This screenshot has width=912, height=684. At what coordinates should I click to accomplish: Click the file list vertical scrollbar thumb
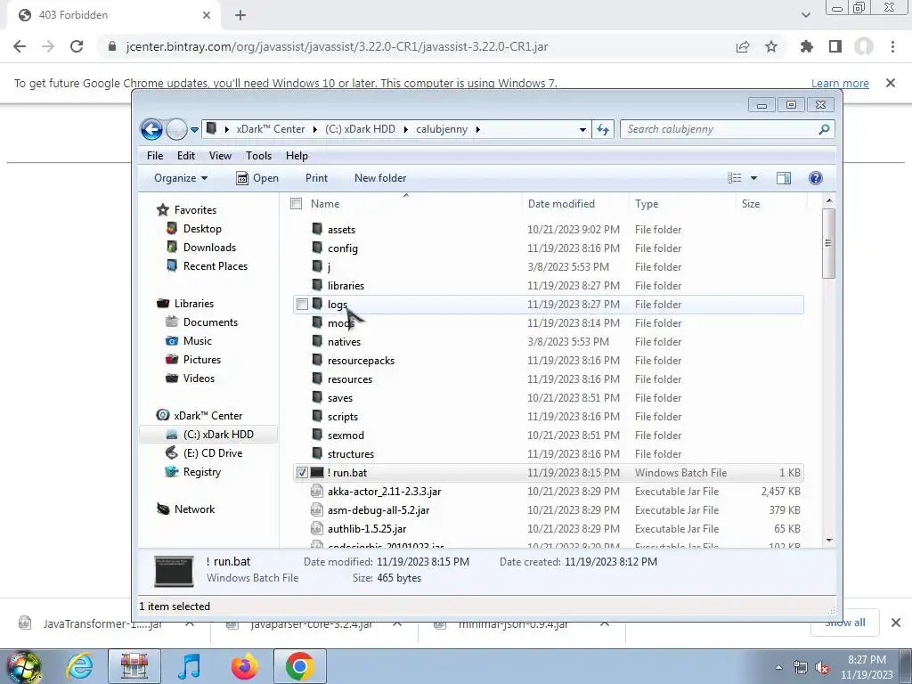click(829, 243)
